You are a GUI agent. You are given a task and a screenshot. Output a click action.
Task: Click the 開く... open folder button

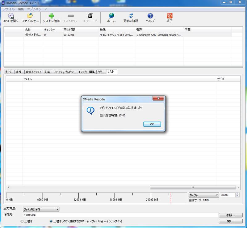click(x=231, y=221)
